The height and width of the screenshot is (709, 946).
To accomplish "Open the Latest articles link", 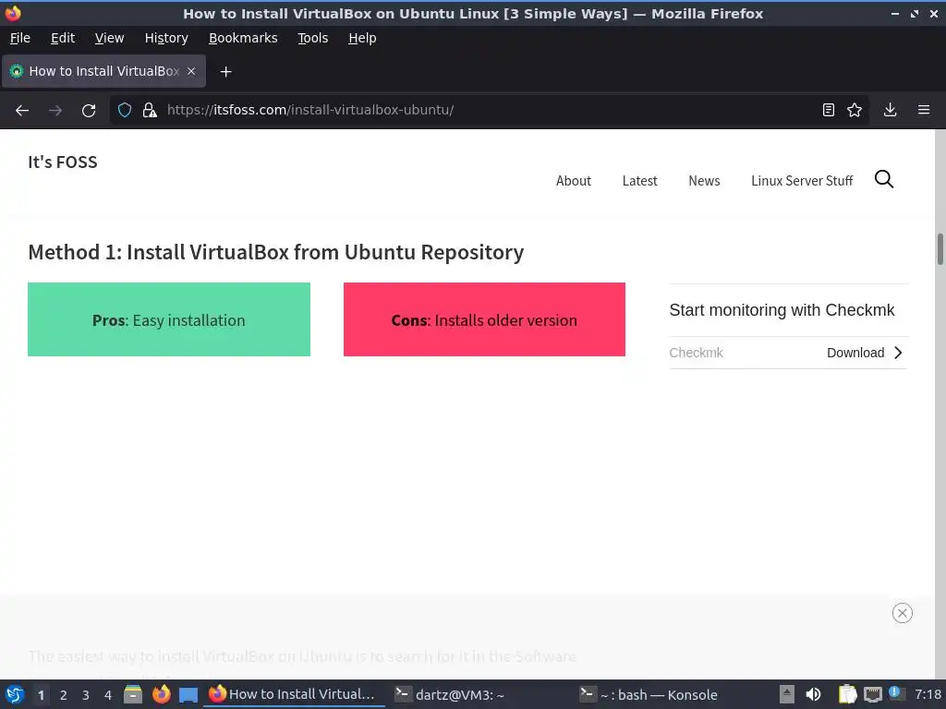I will (639, 181).
